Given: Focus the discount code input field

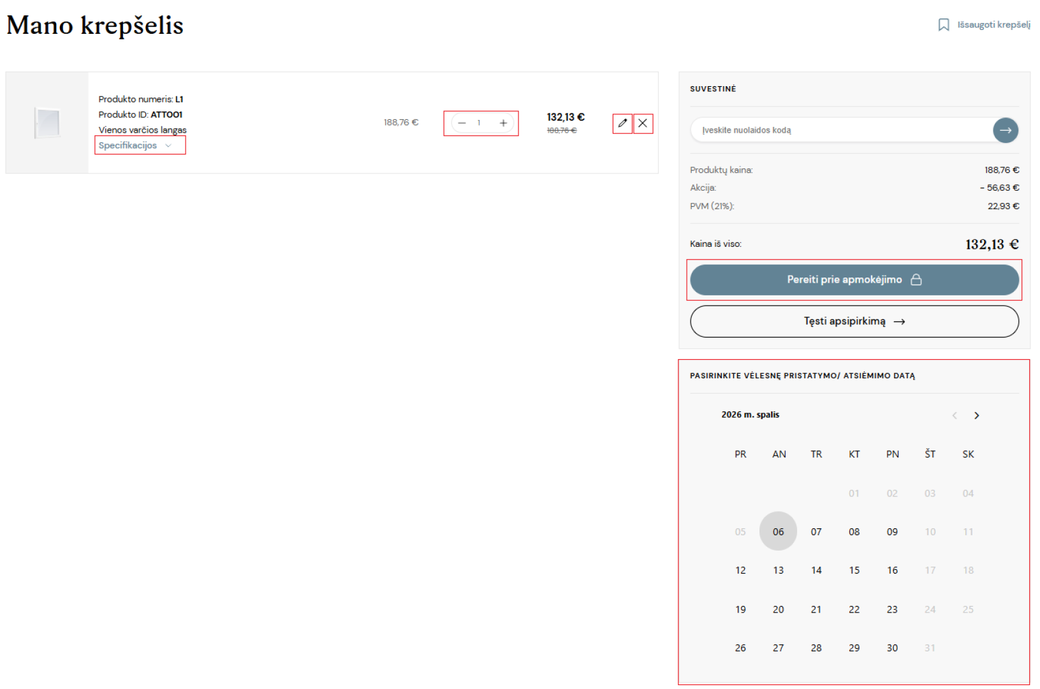Looking at the screenshot, I should point(843,130).
